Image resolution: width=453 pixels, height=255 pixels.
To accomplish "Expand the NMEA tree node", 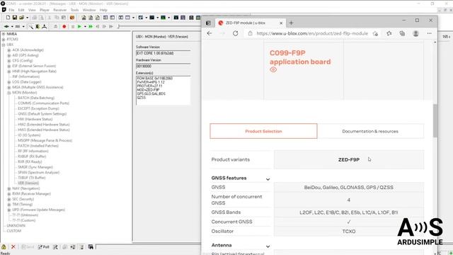I will click(4, 34).
